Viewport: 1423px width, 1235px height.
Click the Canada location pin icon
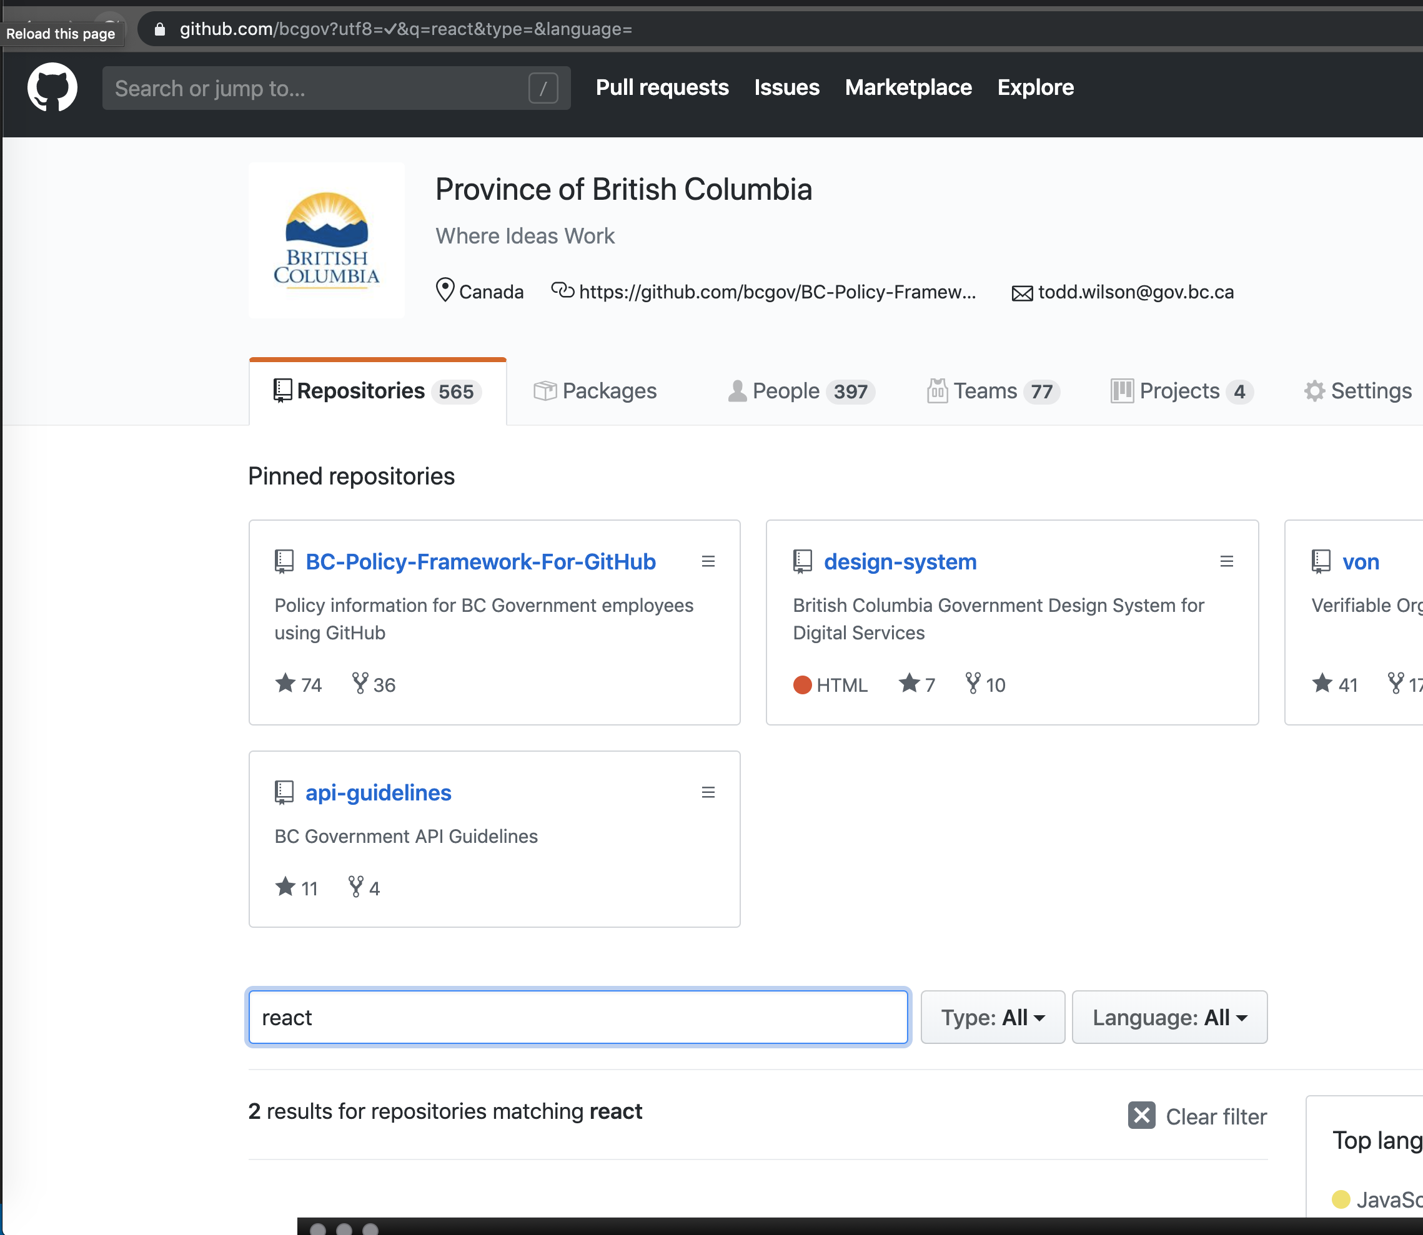point(445,290)
